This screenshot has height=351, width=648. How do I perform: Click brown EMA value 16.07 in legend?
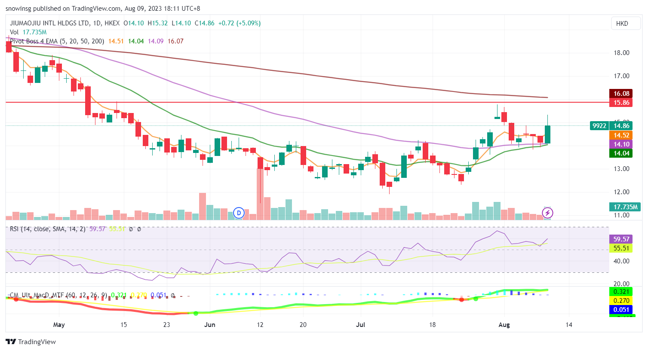pyautogui.click(x=175, y=41)
